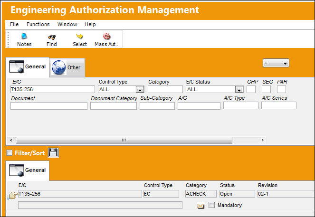
Task: Click the ACHECK Category result cell
Action: 201,194
